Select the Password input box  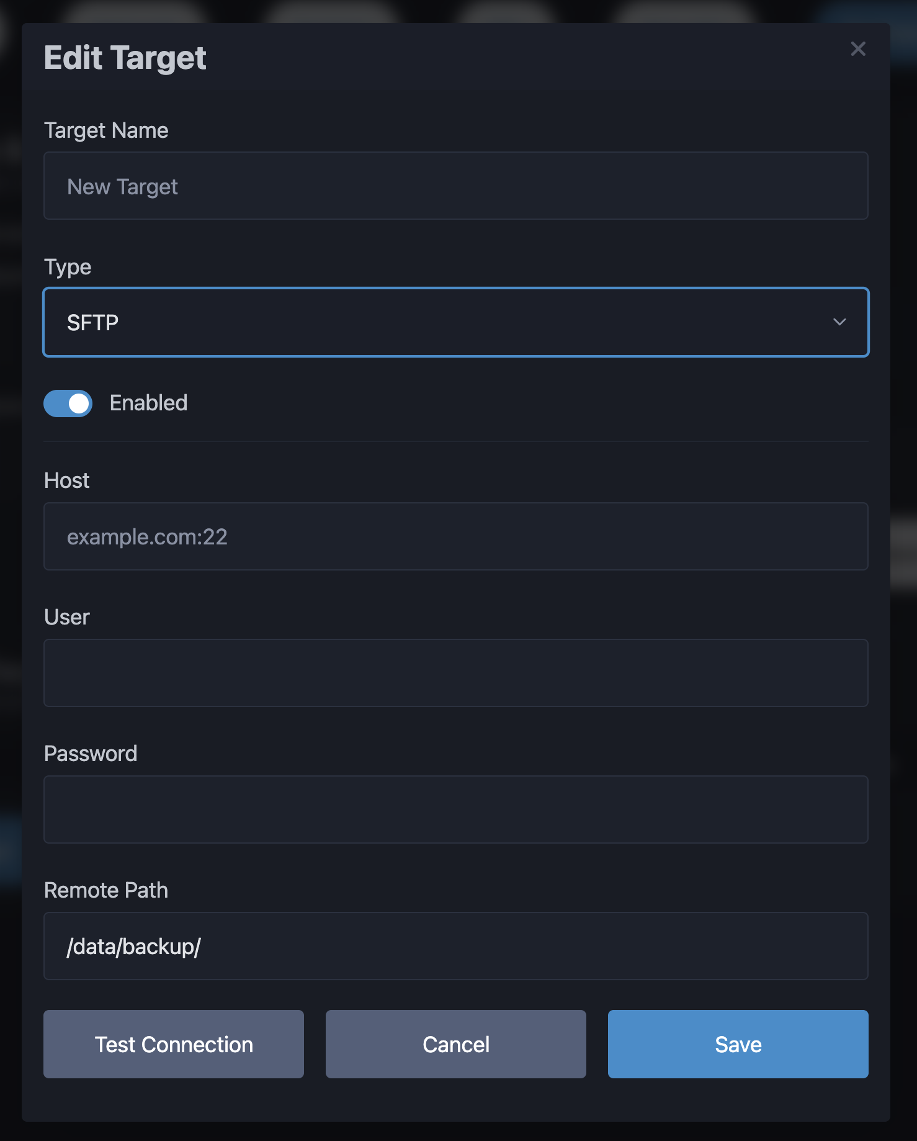pos(455,810)
